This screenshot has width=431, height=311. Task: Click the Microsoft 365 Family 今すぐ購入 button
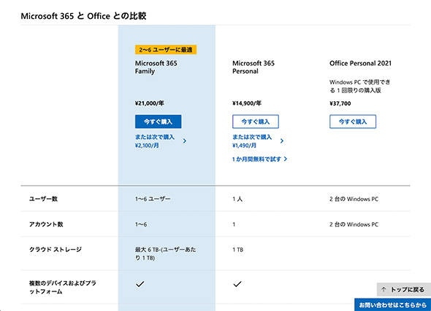pyautogui.click(x=158, y=122)
